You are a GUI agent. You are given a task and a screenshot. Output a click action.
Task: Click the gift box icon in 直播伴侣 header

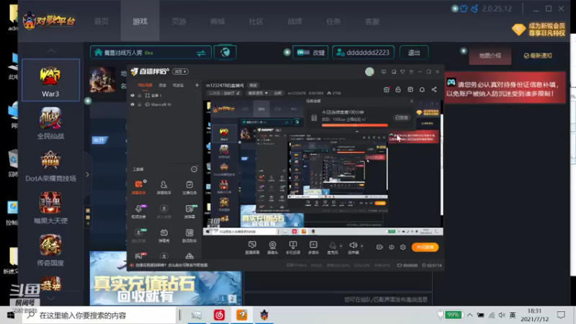coord(386,89)
